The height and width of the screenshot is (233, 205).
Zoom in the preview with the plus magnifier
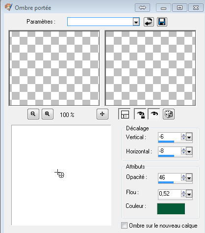click(x=48, y=114)
